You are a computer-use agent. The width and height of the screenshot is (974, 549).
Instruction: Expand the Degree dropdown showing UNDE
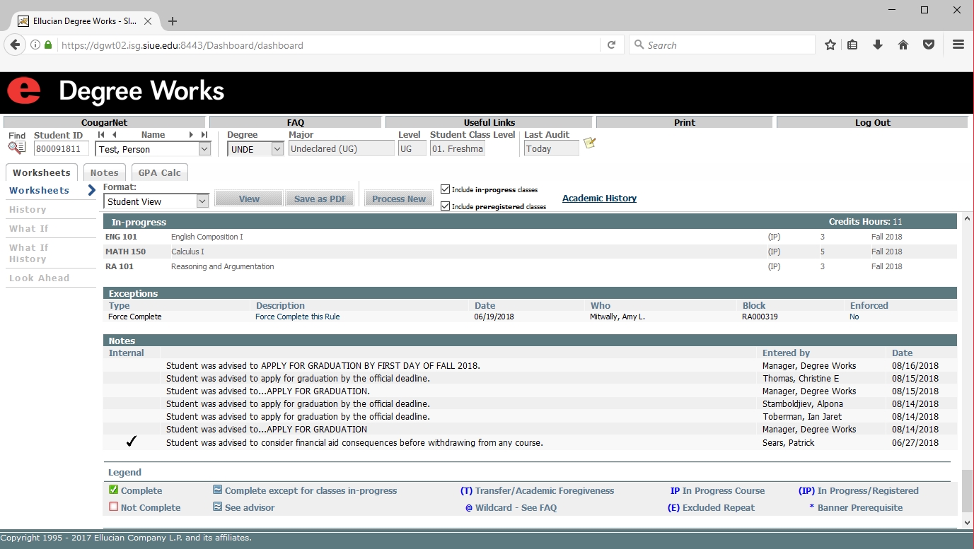[277, 149]
